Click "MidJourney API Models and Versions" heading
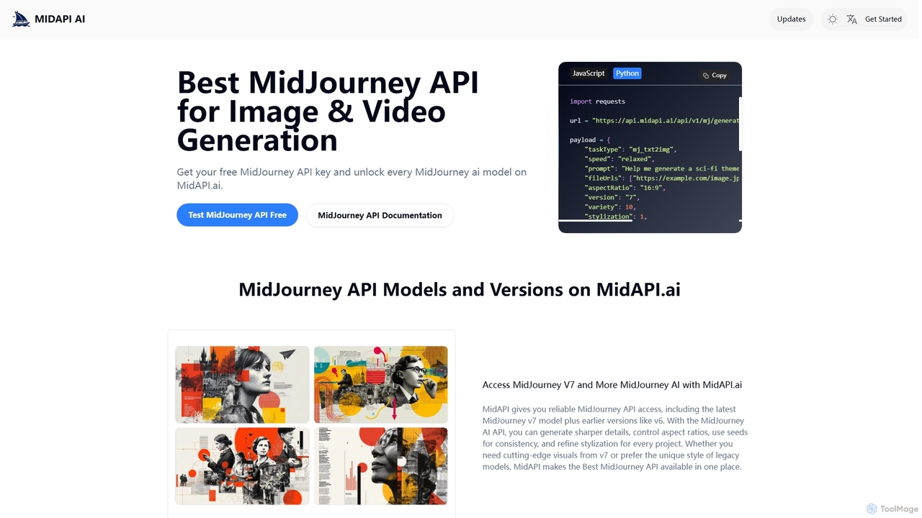This screenshot has height=518, width=922. pos(460,289)
